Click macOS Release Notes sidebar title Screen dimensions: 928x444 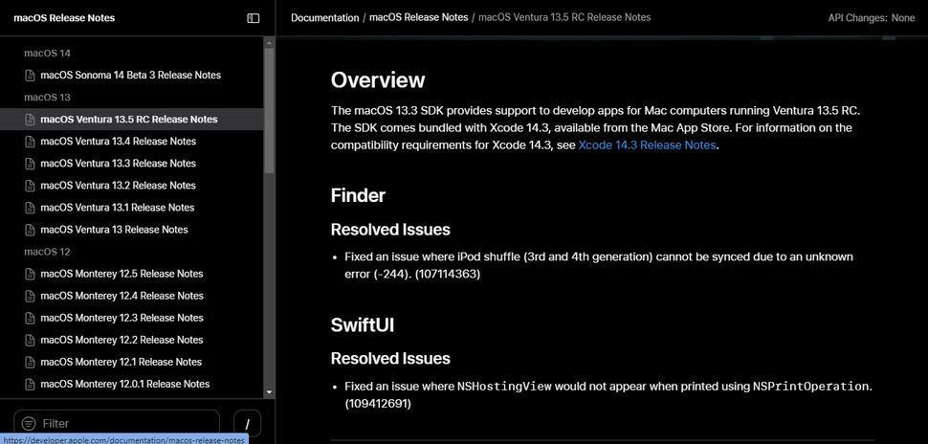coord(64,18)
